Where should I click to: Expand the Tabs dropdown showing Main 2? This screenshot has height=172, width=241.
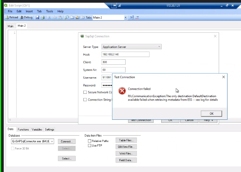126,18
